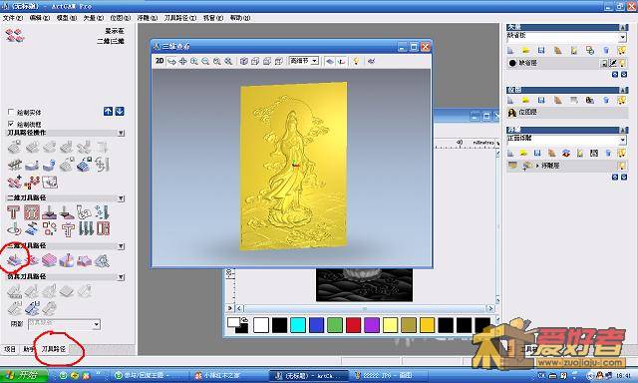Collapse the 三维刀具路径 section

tap(122, 246)
